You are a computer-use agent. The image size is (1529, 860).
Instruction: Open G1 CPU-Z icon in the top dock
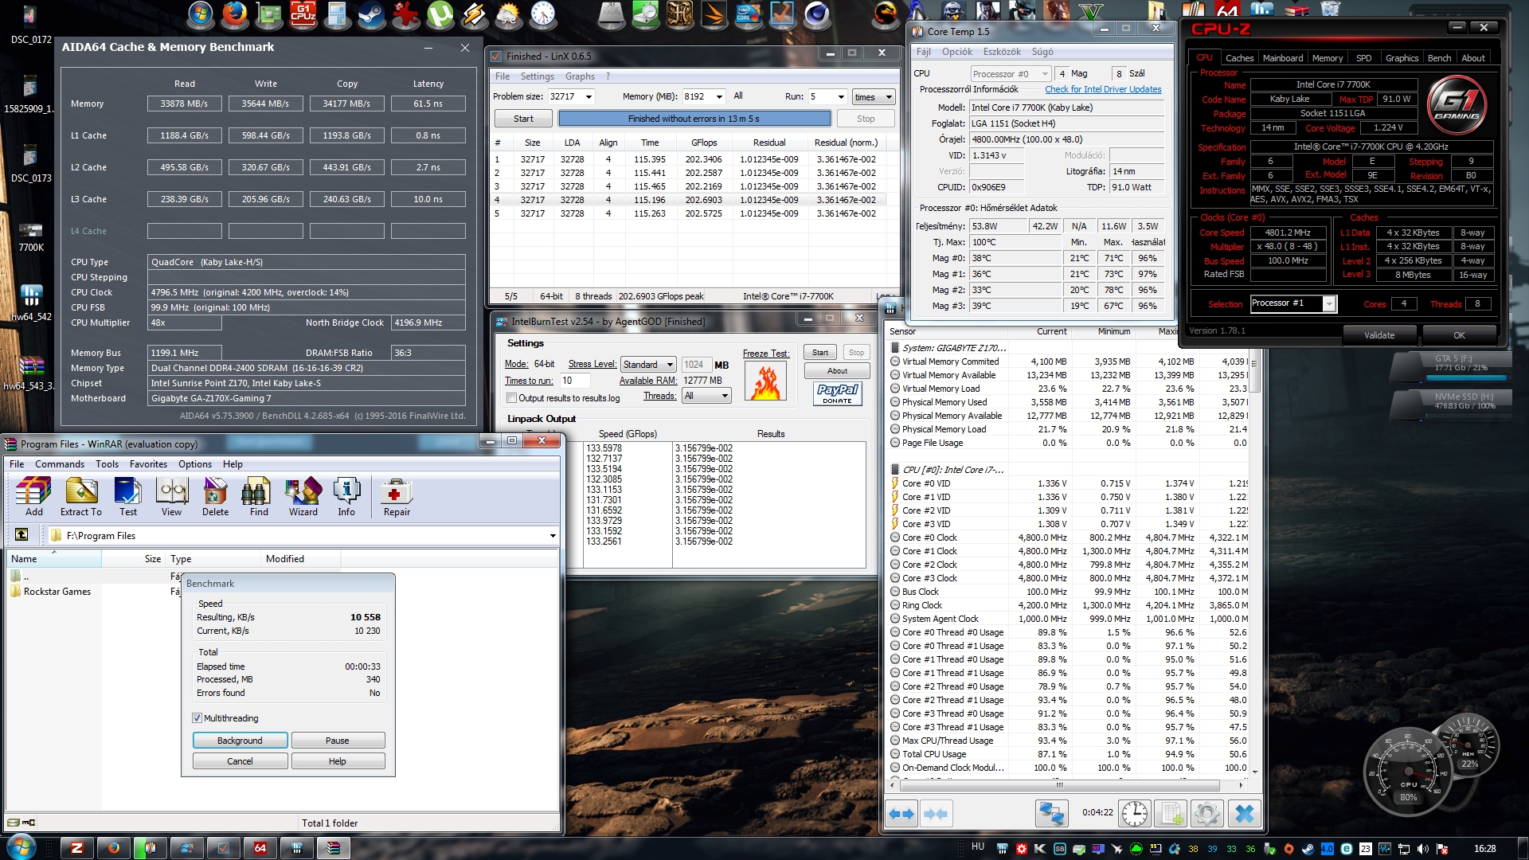[303, 14]
